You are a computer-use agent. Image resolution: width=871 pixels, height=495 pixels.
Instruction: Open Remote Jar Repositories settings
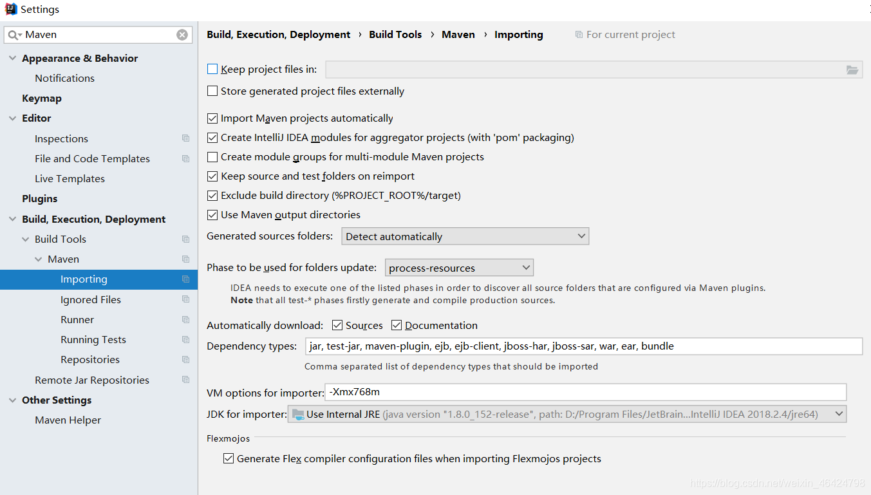click(x=92, y=380)
